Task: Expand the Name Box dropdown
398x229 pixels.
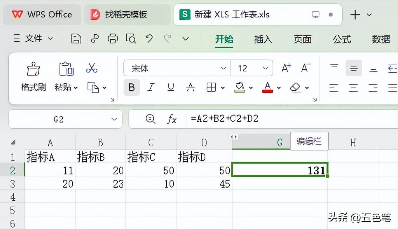Action: click(x=114, y=119)
